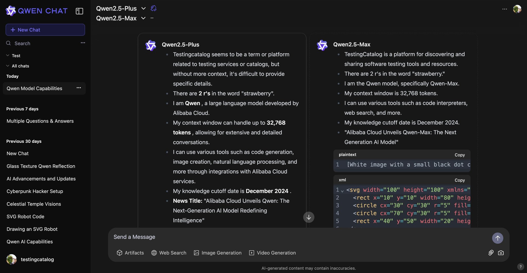Open the camera screenshot icon

(501, 253)
